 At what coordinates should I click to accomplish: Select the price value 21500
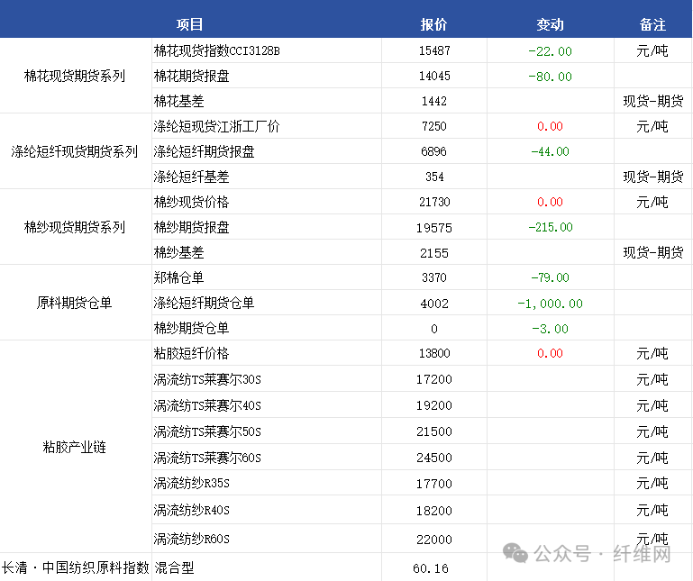(x=434, y=431)
